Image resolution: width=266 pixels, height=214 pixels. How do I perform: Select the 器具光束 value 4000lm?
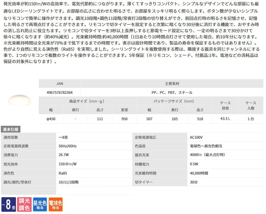click(207, 155)
